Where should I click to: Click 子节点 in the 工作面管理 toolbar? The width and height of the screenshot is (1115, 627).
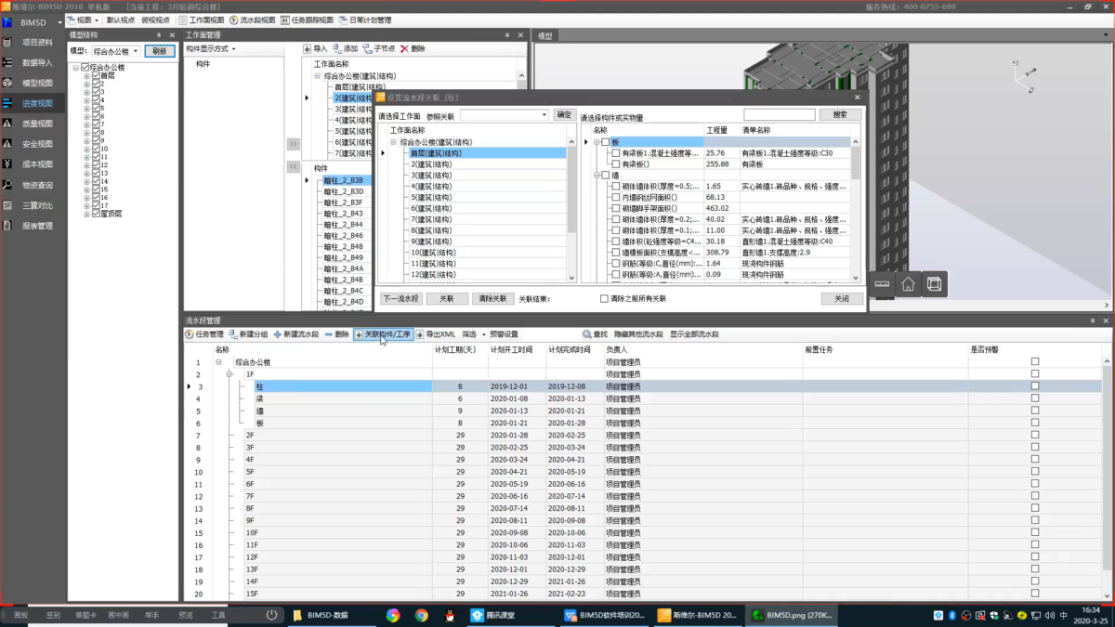point(379,48)
